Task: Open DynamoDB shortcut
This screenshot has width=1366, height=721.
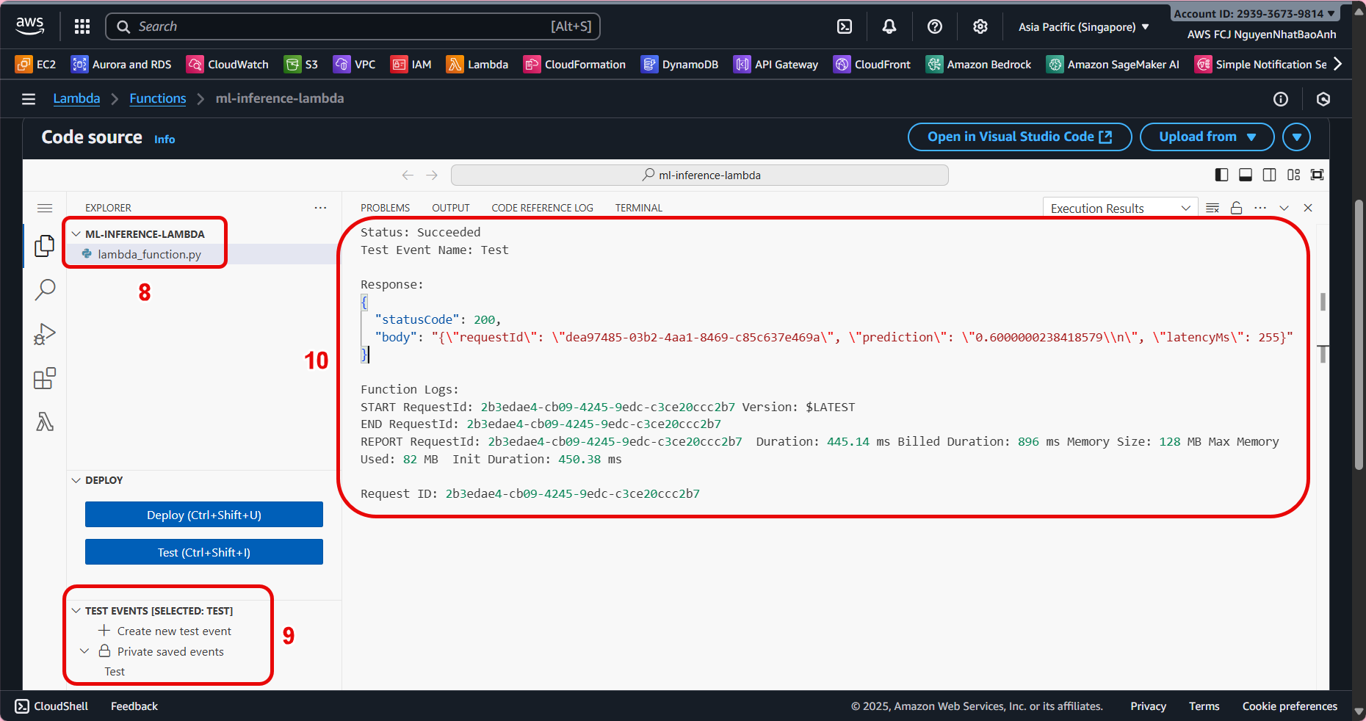Action: (x=680, y=65)
